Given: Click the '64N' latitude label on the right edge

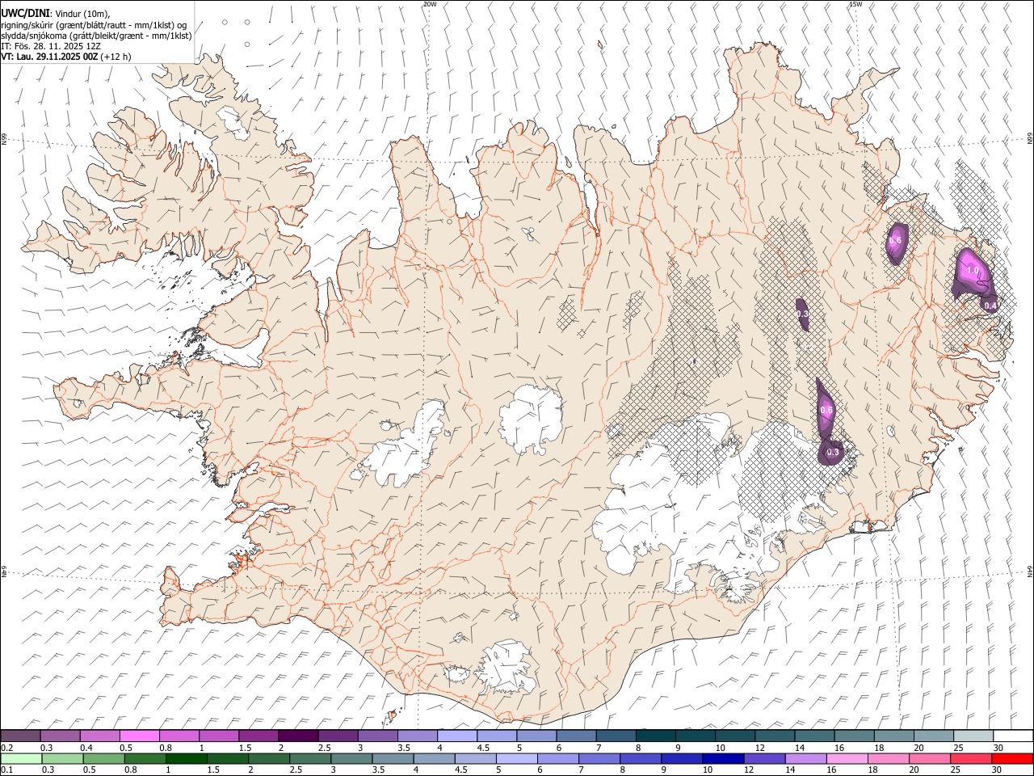Looking at the screenshot, I should point(1029,571).
